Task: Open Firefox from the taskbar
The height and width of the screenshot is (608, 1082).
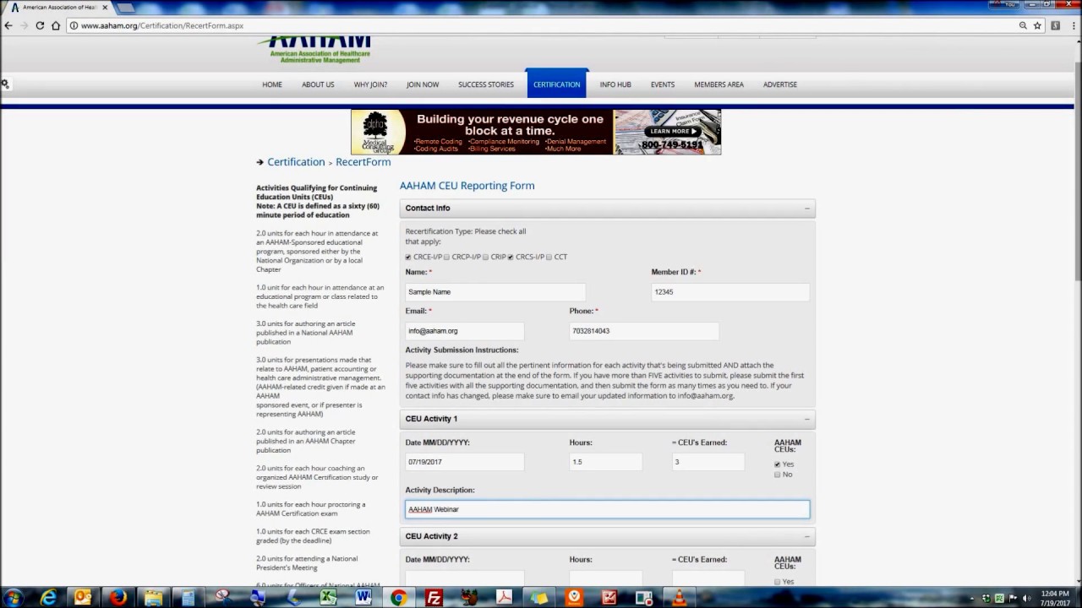Action: (x=118, y=598)
